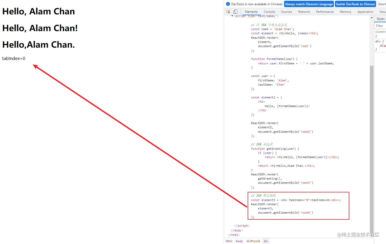Viewport: 386px width, 244px height.
Task: Click the const element2 = ( code line
Action: pos(267,97)
